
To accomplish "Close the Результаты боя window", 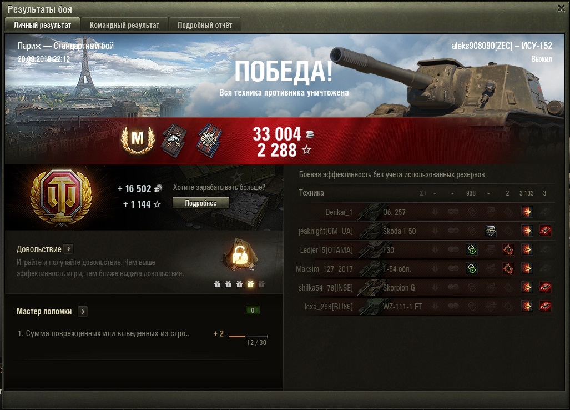I will (562, 8).
